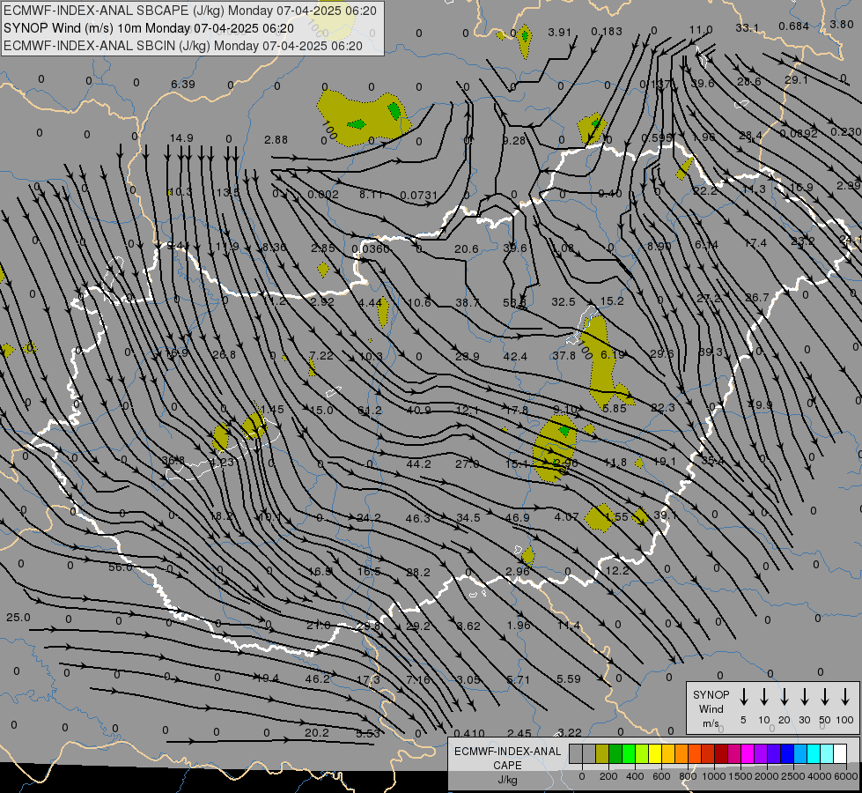Click the 2500 tick label on CAPE scale

coord(792,776)
